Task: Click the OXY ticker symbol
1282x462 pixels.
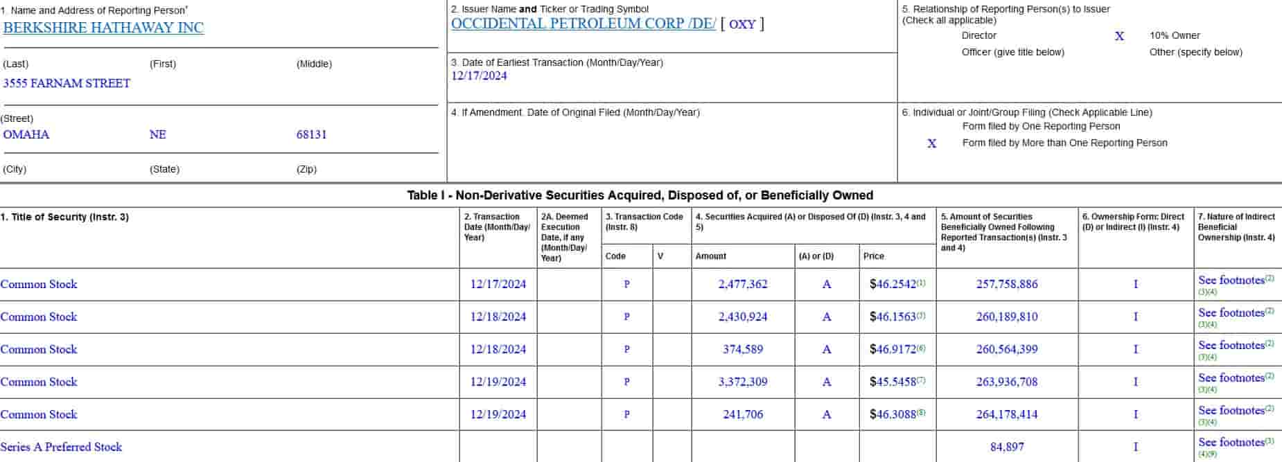Action: (x=742, y=24)
